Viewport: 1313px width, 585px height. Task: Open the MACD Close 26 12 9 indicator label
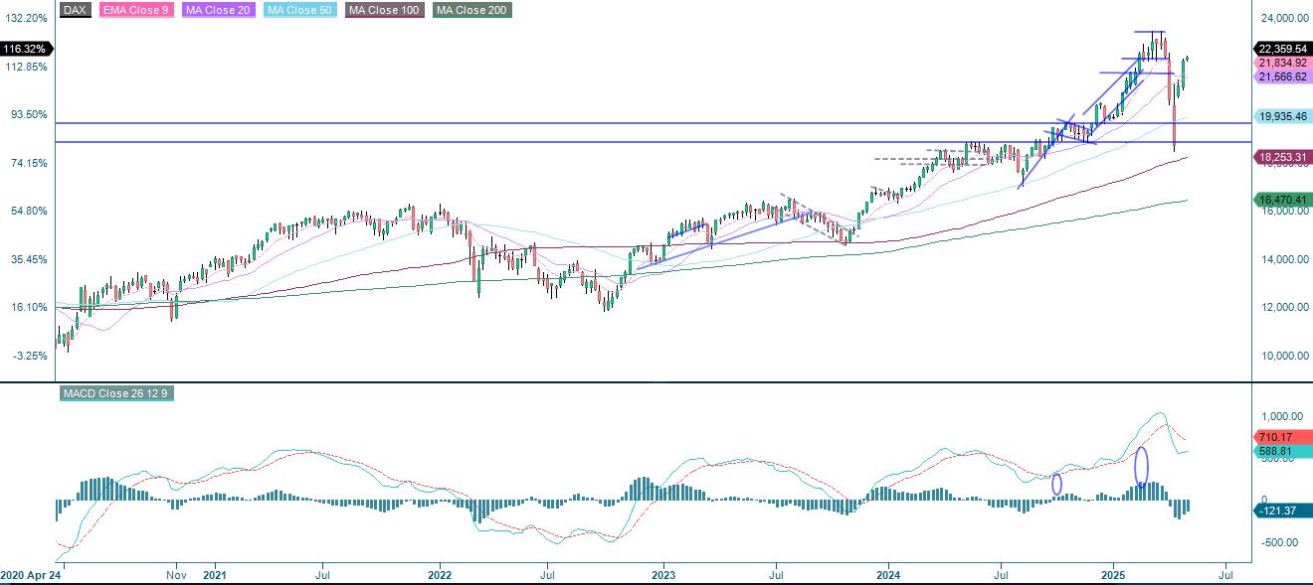click(116, 393)
